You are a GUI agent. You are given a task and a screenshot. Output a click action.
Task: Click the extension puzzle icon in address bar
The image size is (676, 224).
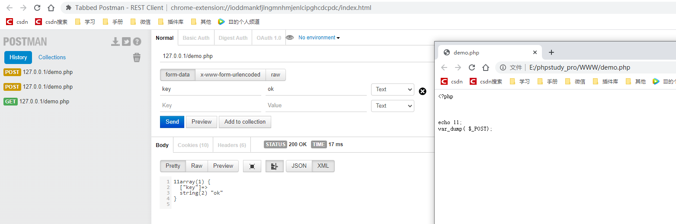point(68,8)
